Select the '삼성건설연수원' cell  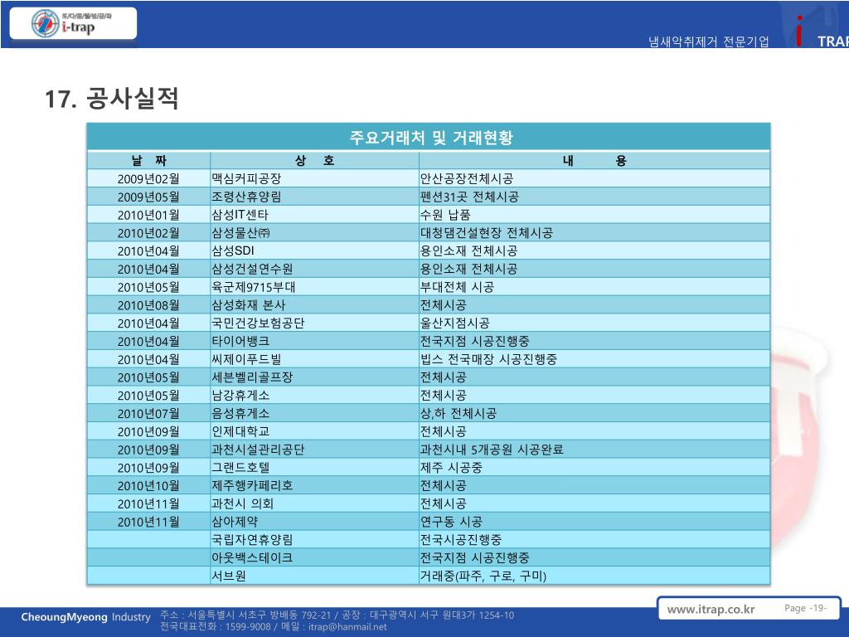tap(314, 269)
